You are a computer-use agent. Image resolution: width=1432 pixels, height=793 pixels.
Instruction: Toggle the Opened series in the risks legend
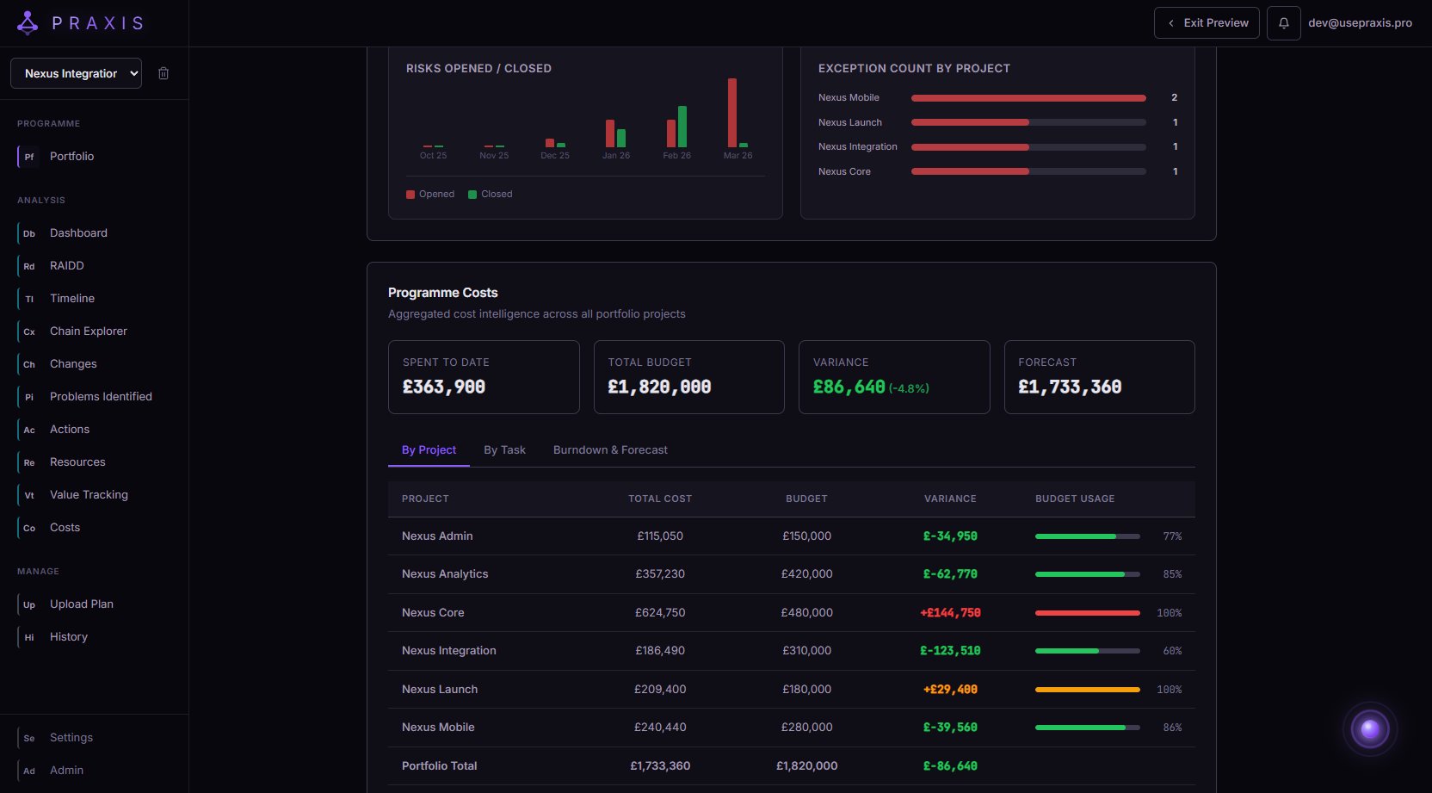pyautogui.click(x=430, y=194)
